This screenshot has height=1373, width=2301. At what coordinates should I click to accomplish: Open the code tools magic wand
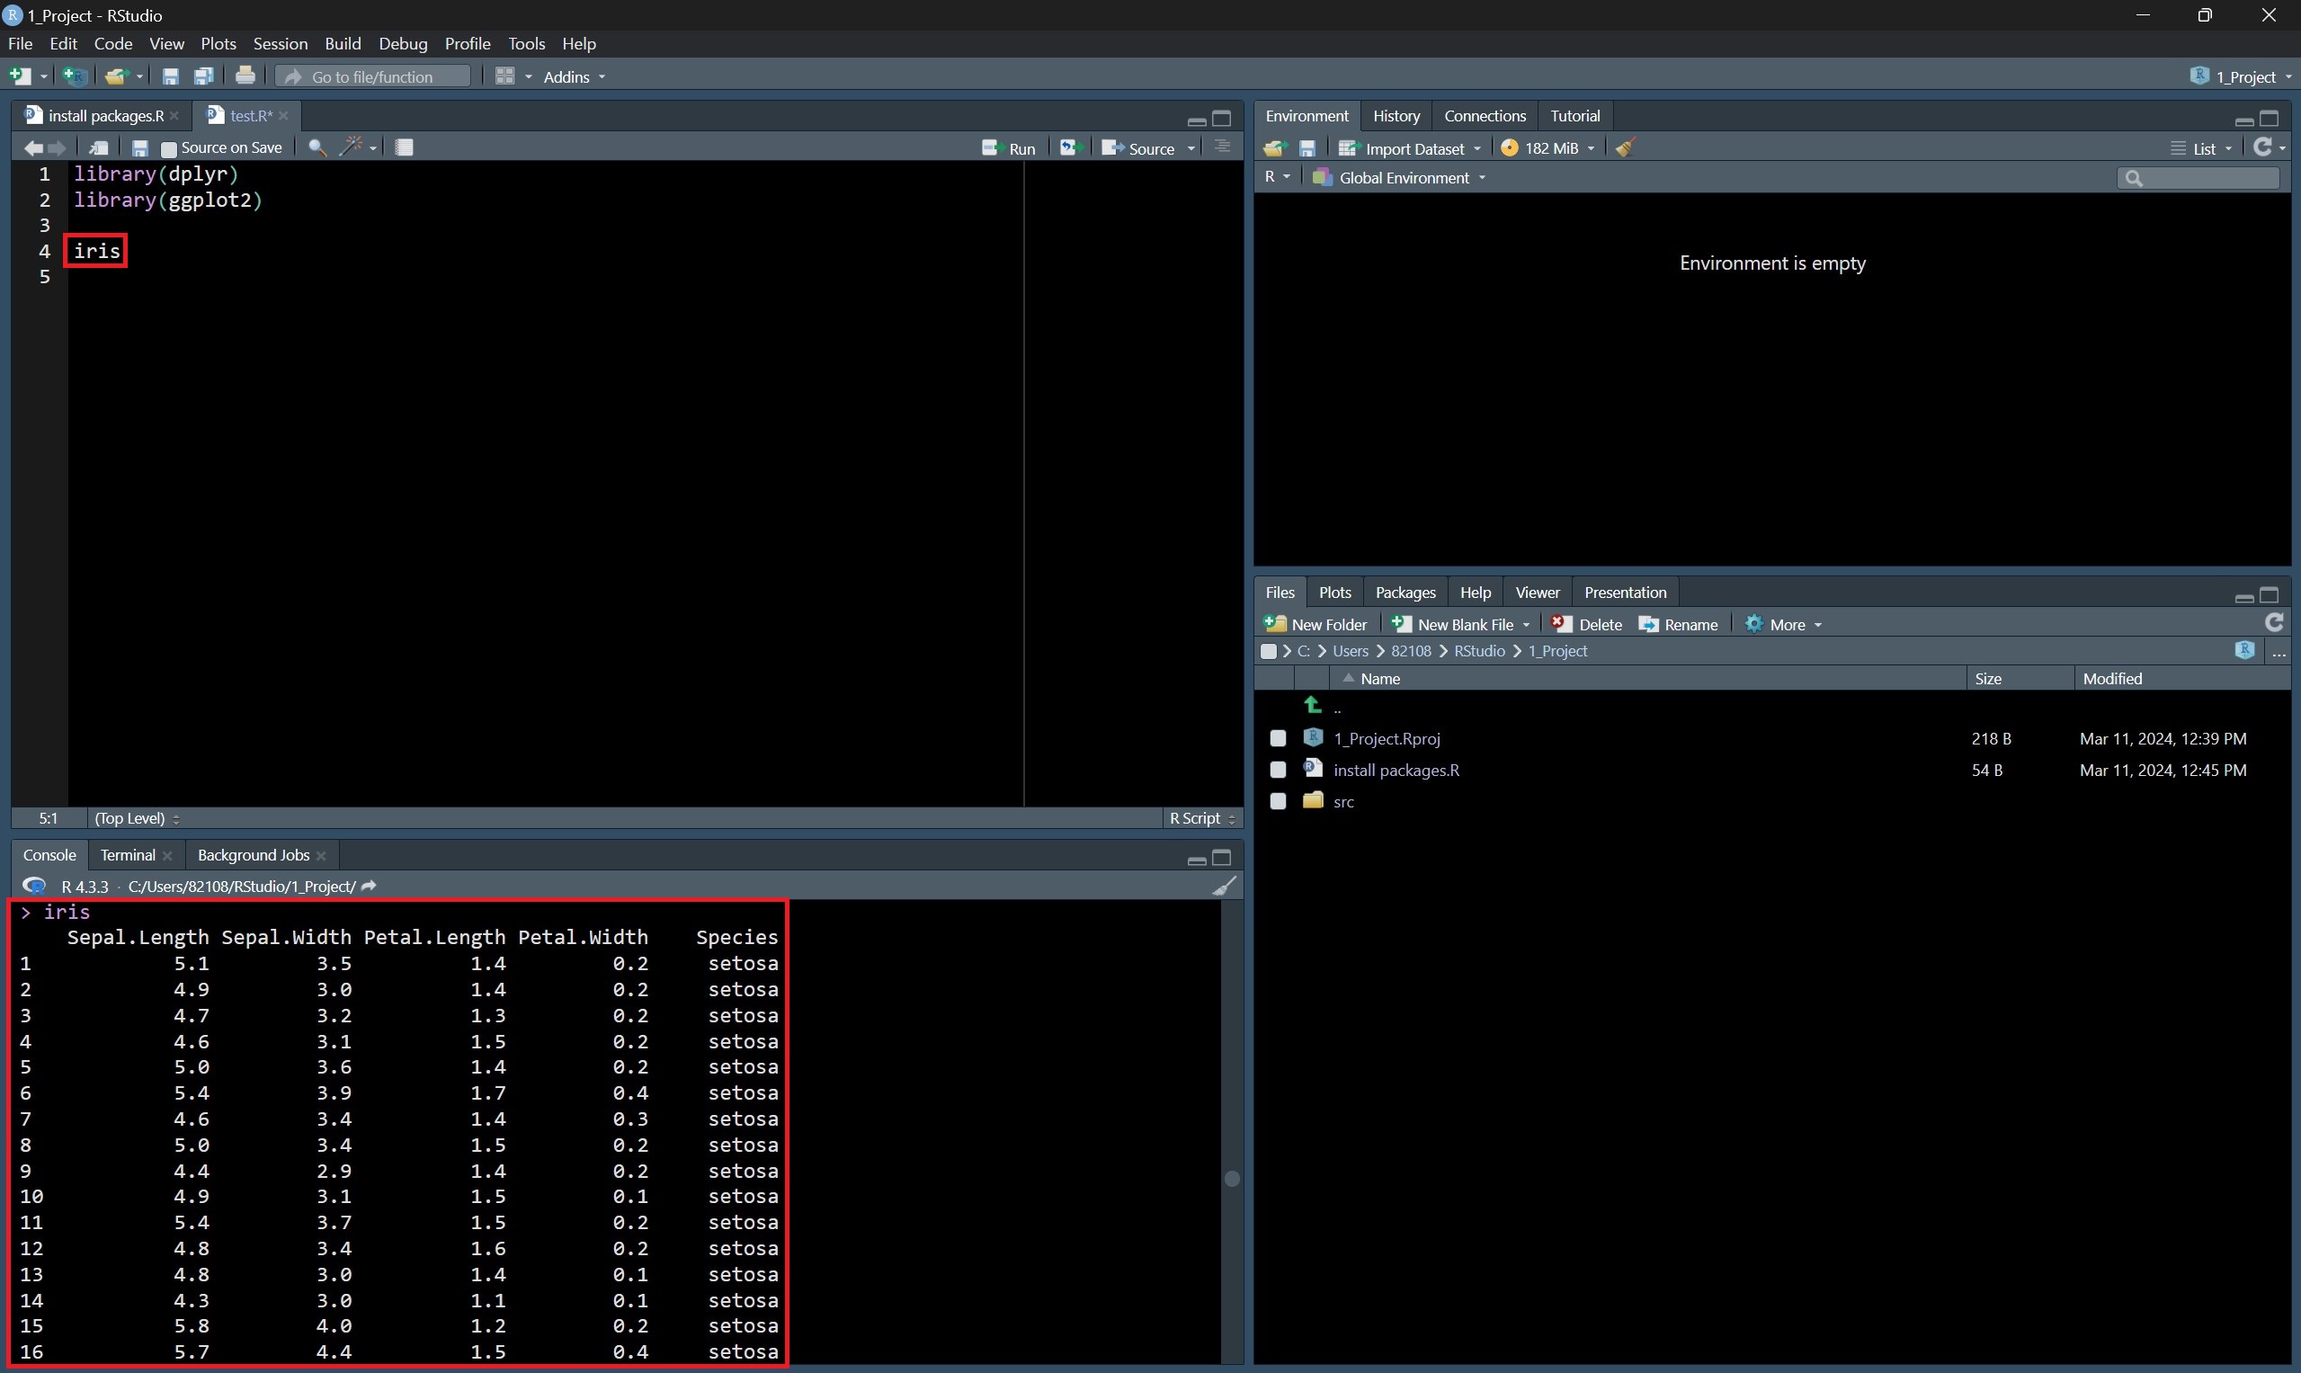pos(352,147)
